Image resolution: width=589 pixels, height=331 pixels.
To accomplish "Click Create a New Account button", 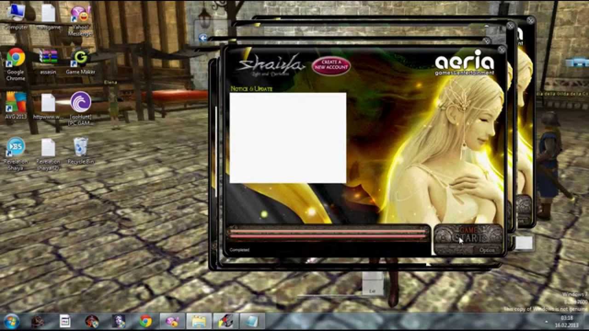I will [x=331, y=65].
